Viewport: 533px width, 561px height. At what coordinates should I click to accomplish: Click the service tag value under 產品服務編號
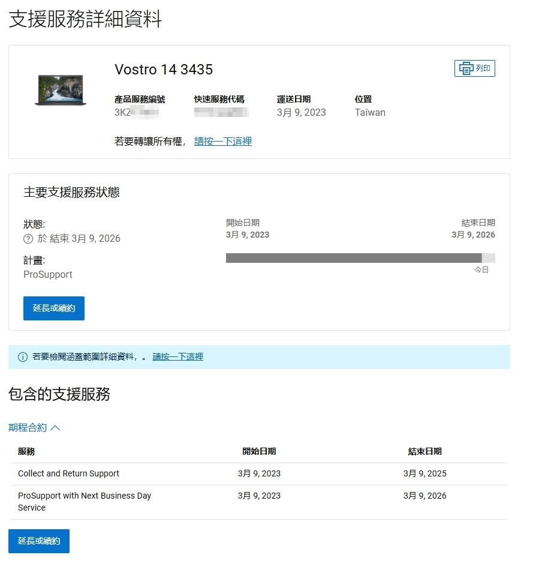(136, 112)
